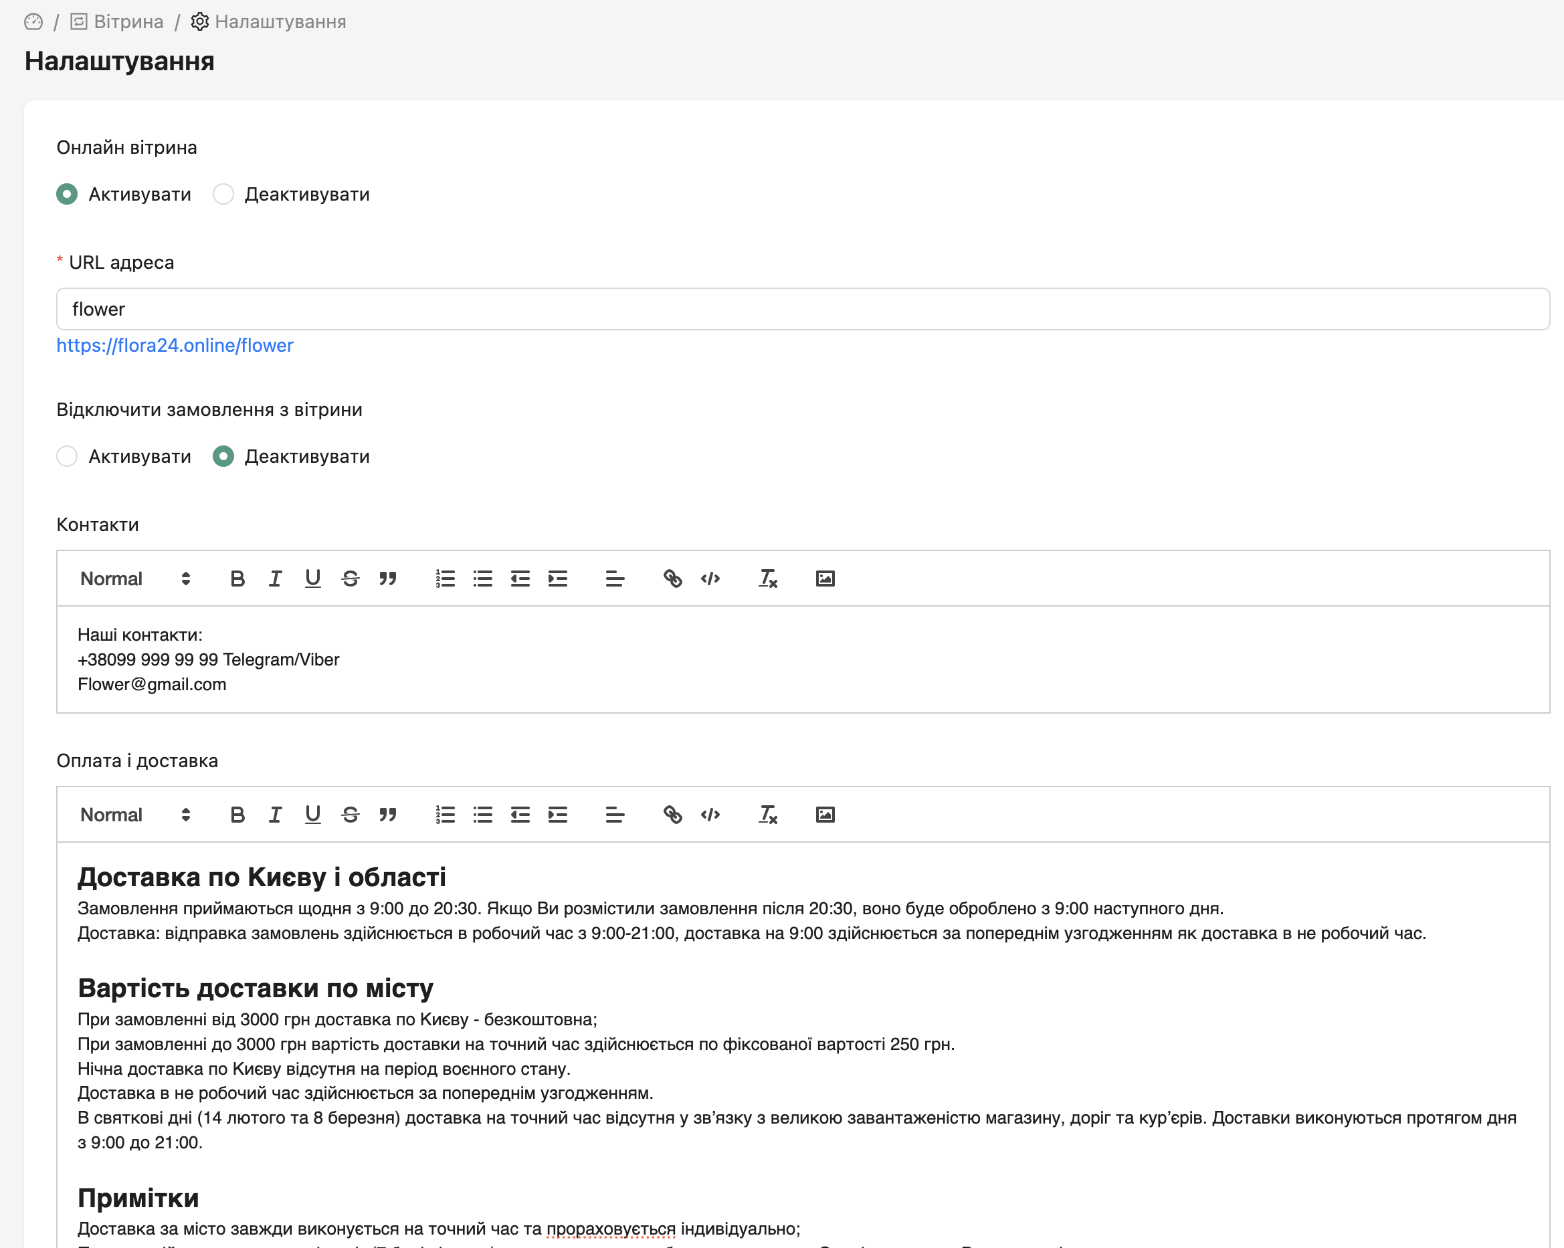Select Активувати for Відключити замовлення
This screenshot has width=1564, height=1248.
coord(67,456)
